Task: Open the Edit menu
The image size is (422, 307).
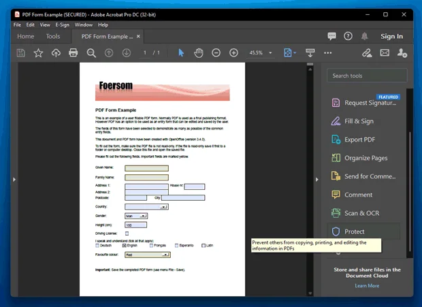Action: [30, 25]
